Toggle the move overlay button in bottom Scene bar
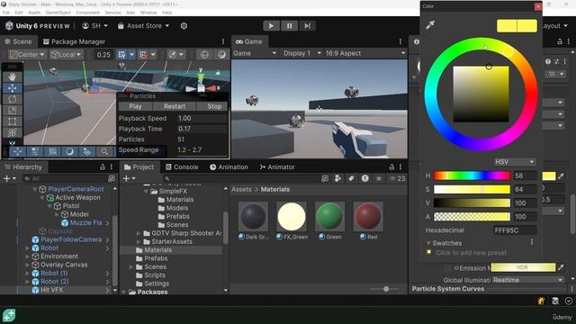 (x=17, y=151)
